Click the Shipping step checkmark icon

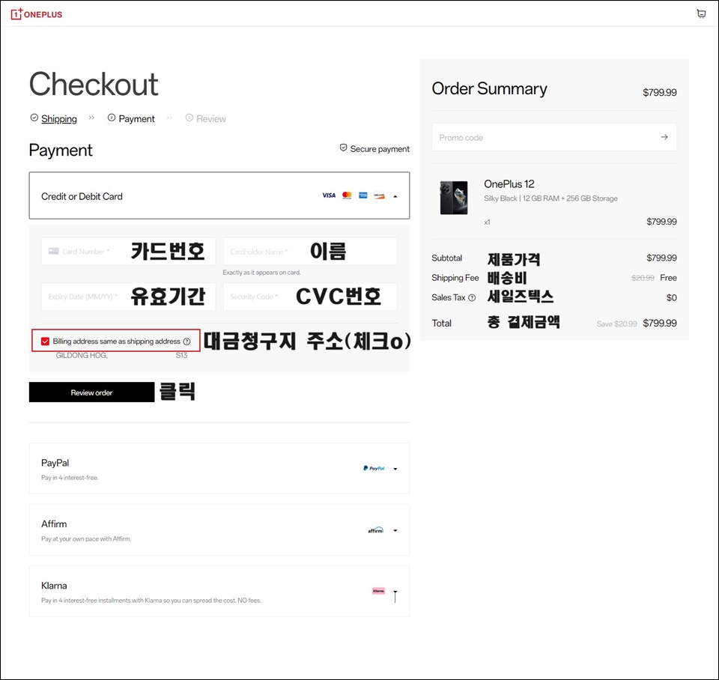coord(34,118)
